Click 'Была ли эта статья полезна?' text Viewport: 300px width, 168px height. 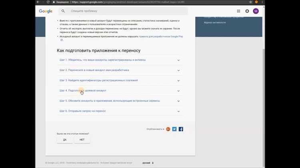tap(73, 134)
